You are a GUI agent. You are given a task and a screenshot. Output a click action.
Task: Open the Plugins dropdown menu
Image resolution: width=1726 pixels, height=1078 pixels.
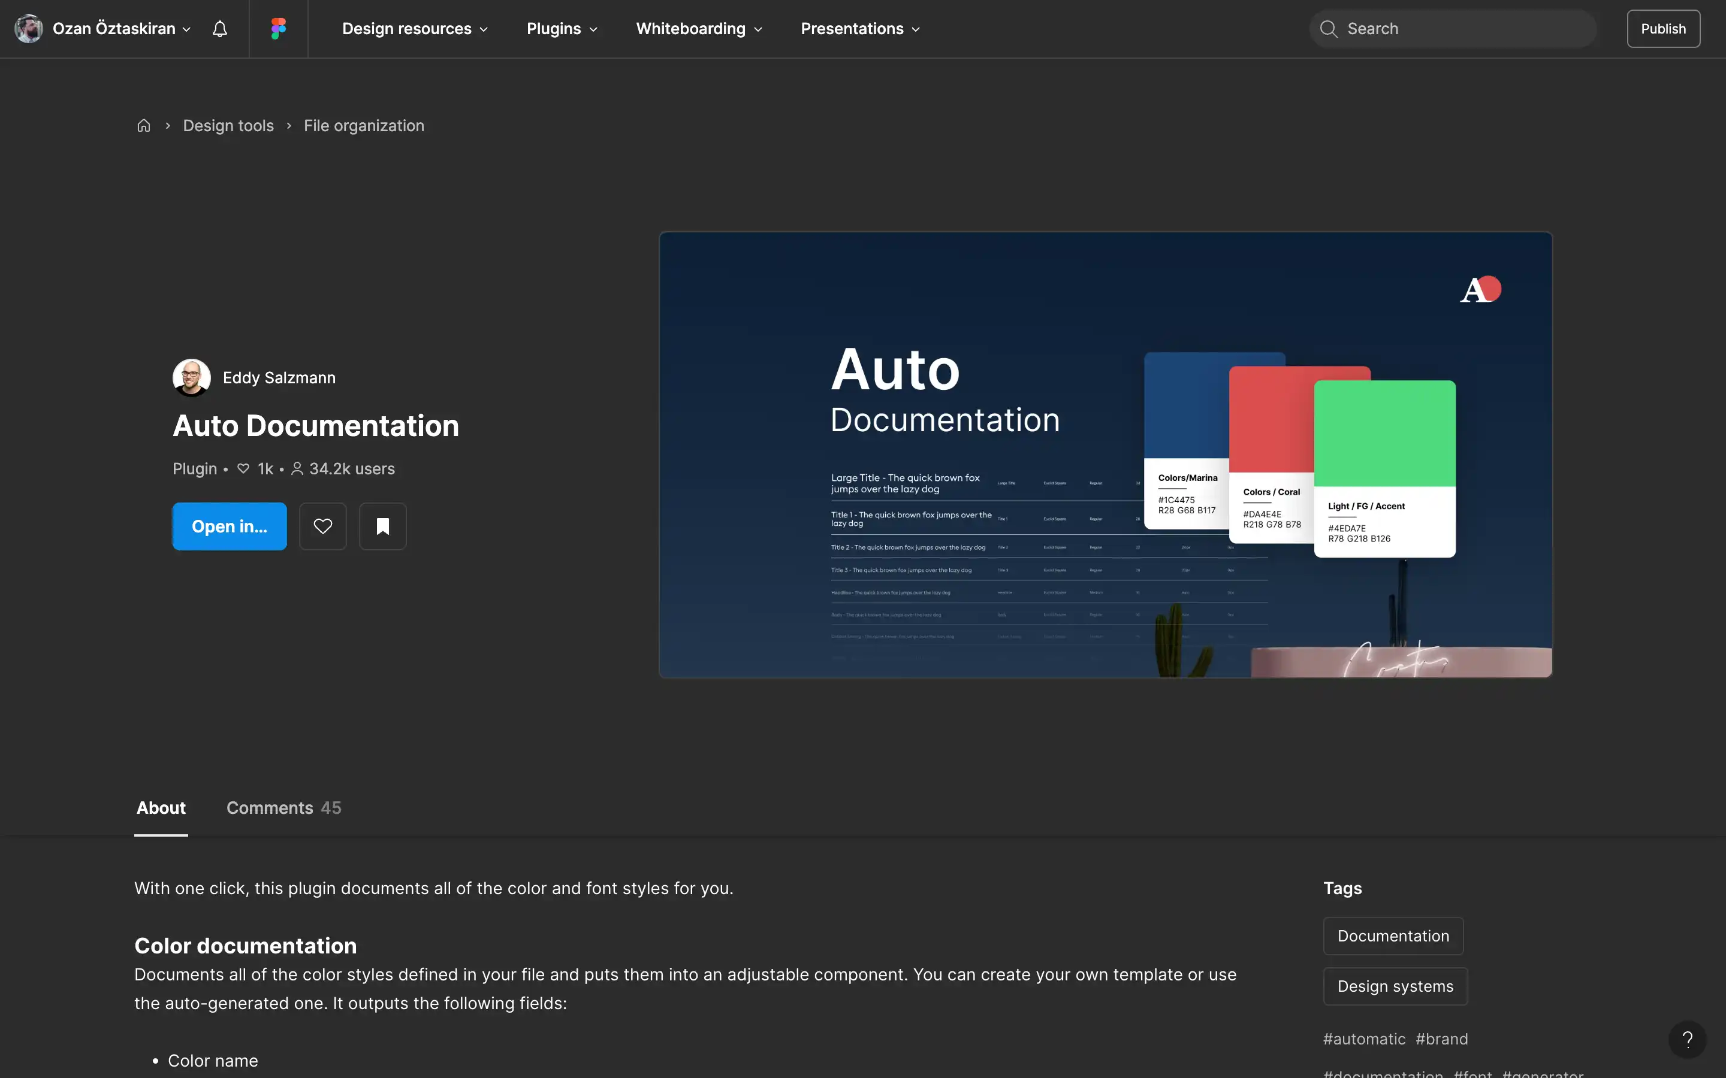tap(562, 29)
